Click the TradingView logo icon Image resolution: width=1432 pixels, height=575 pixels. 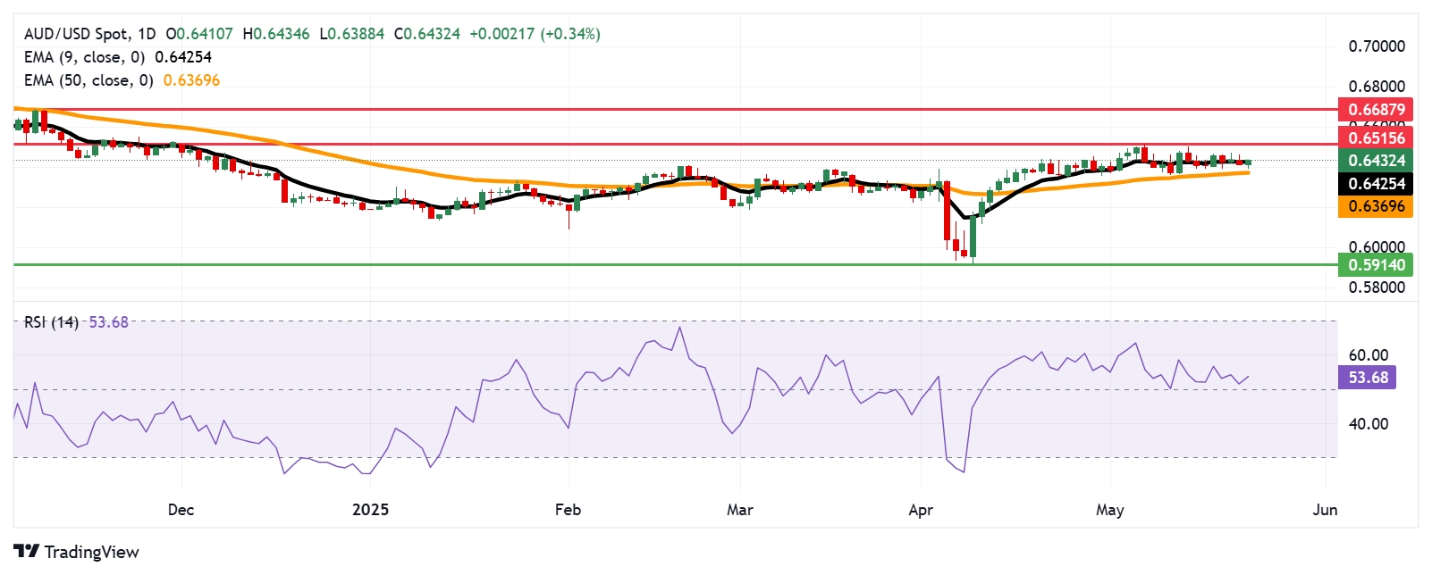click(x=26, y=552)
